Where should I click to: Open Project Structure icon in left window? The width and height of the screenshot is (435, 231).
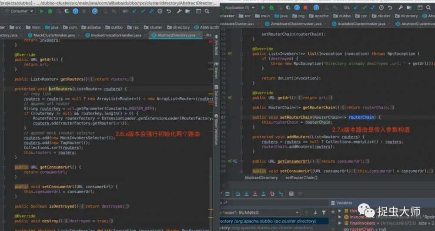[188, 11]
